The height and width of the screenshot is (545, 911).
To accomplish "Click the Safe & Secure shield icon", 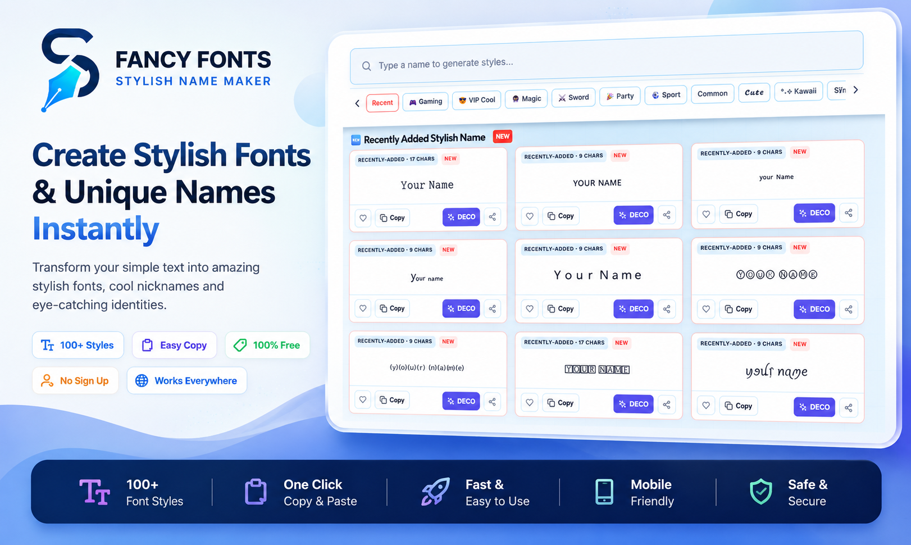I will tap(761, 492).
